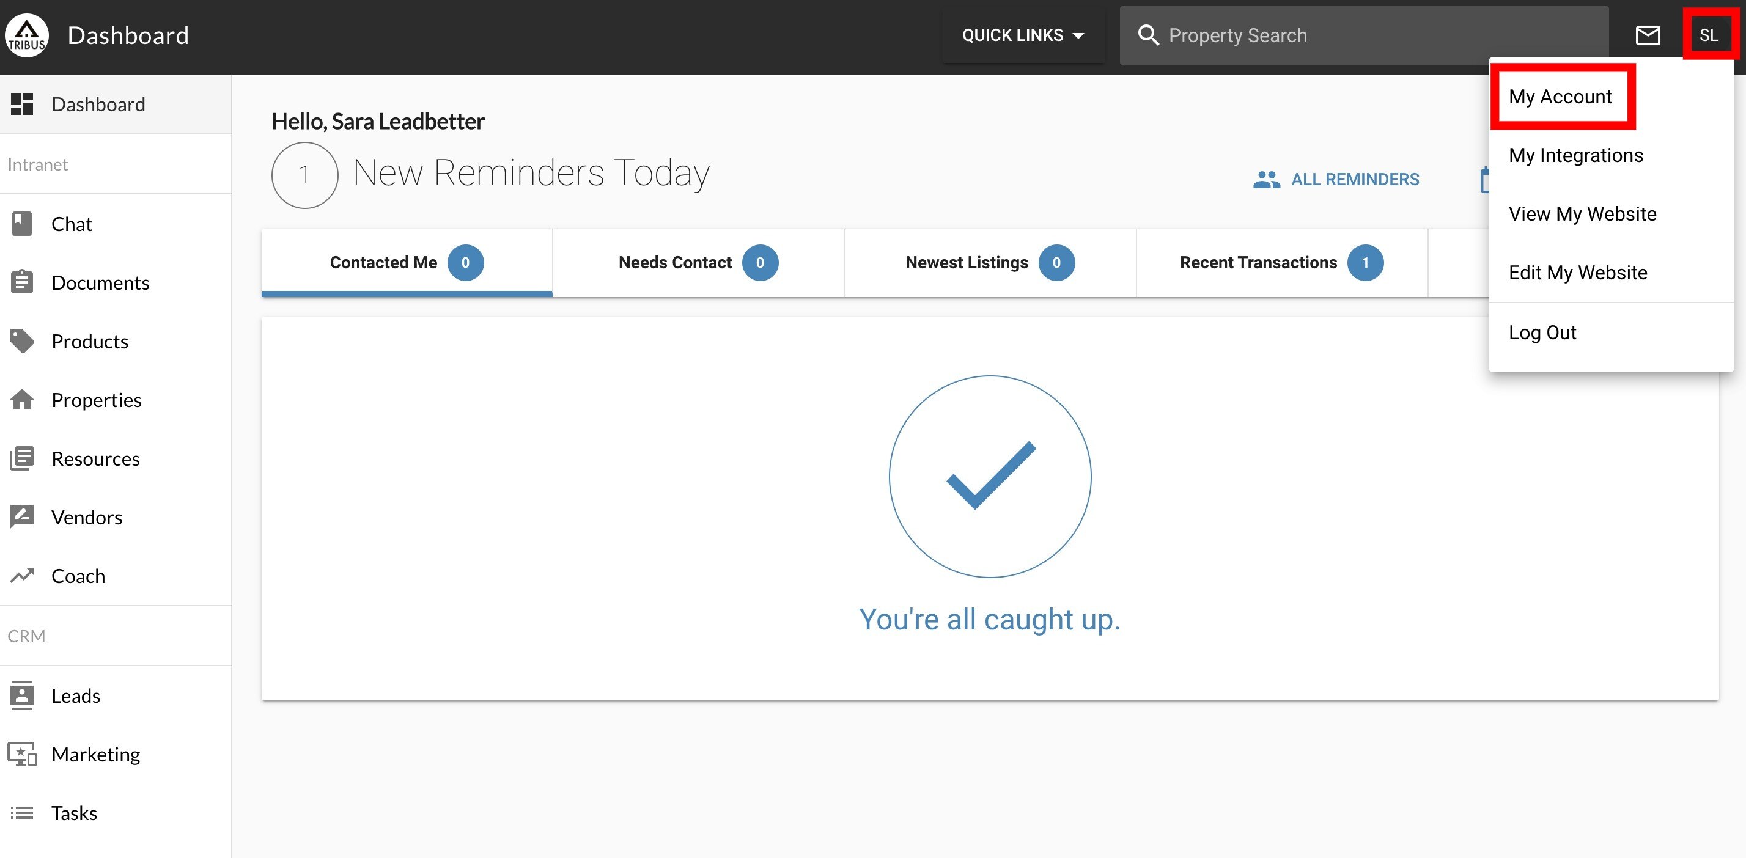Open Marketing sidebar item

pyautogui.click(x=115, y=754)
